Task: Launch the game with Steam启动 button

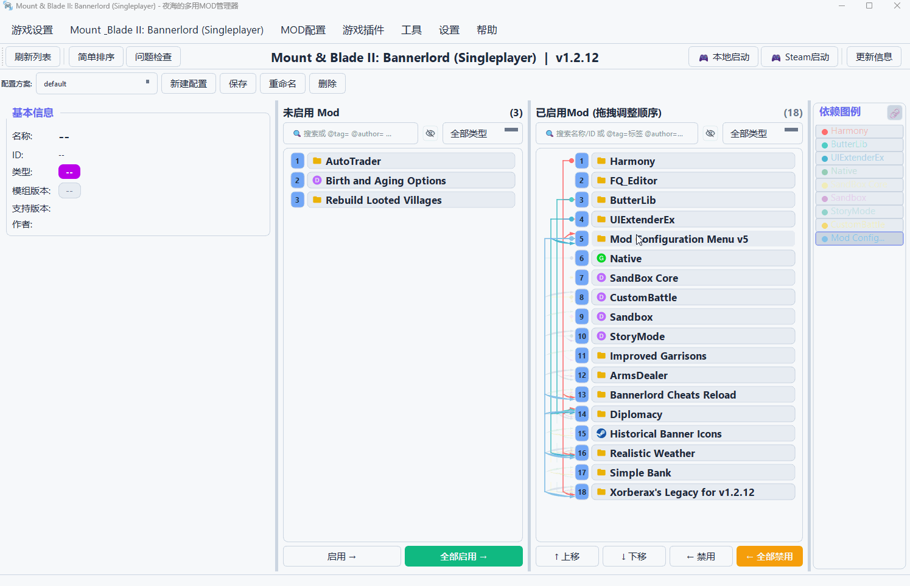Action: coord(800,57)
